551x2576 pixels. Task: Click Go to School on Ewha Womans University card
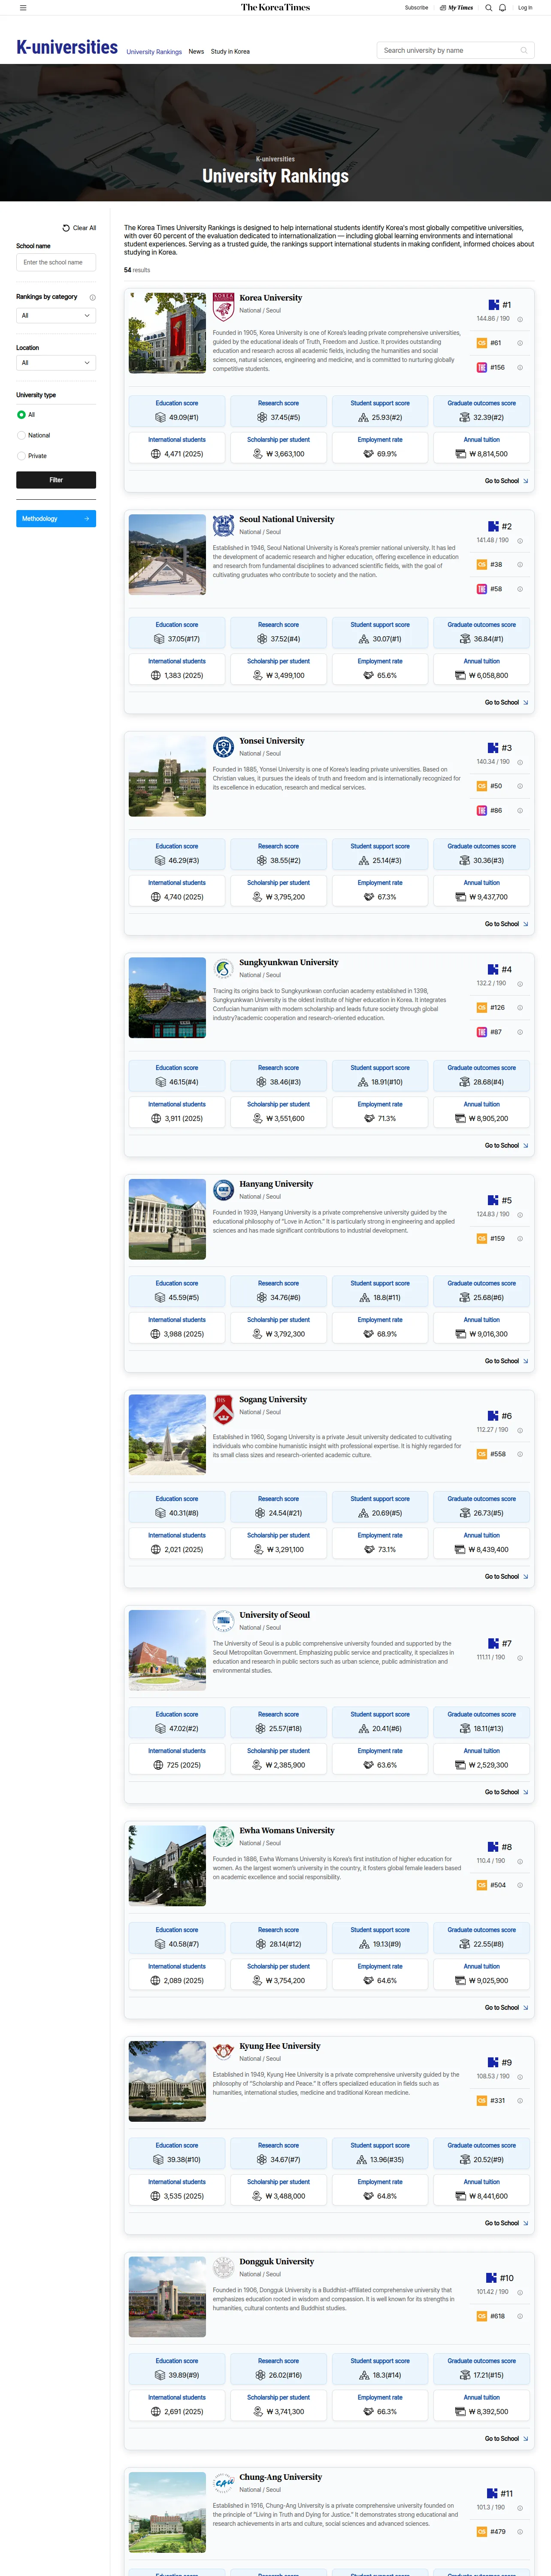(x=506, y=2008)
